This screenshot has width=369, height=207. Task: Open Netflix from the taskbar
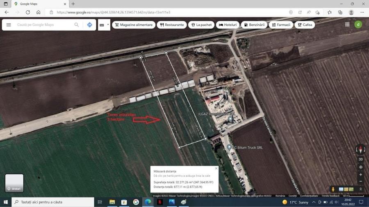coord(160,202)
